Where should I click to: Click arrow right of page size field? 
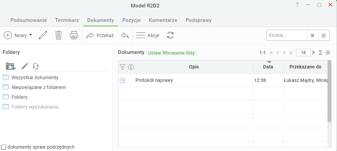tap(314, 53)
